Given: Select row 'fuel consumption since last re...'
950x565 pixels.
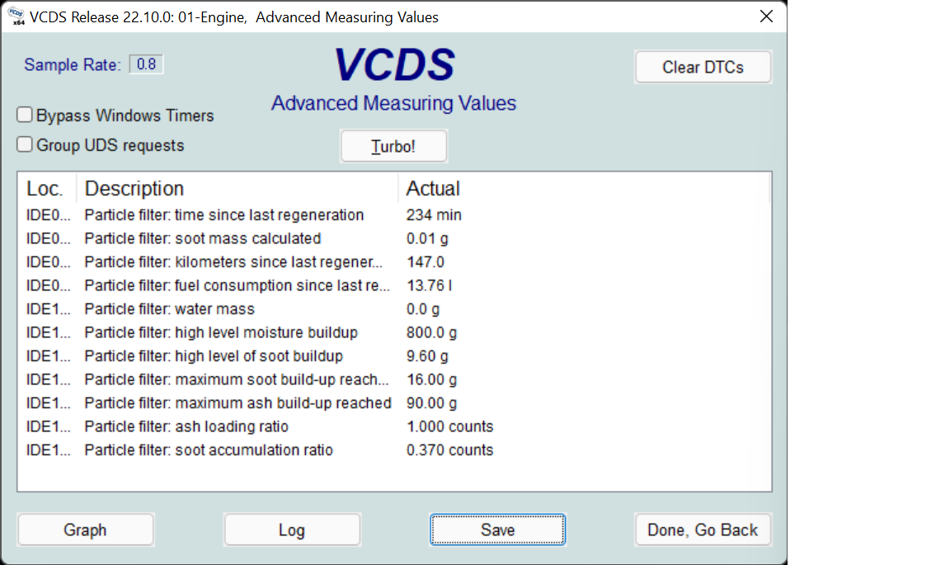Looking at the screenshot, I should point(394,285).
